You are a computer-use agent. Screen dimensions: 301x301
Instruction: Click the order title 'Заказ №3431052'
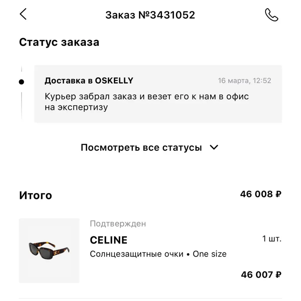[x=150, y=15]
